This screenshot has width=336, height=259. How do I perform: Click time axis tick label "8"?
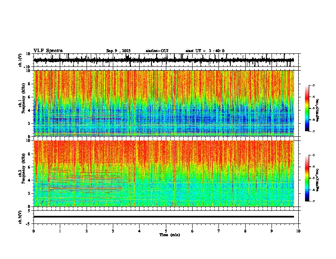click(245, 231)
